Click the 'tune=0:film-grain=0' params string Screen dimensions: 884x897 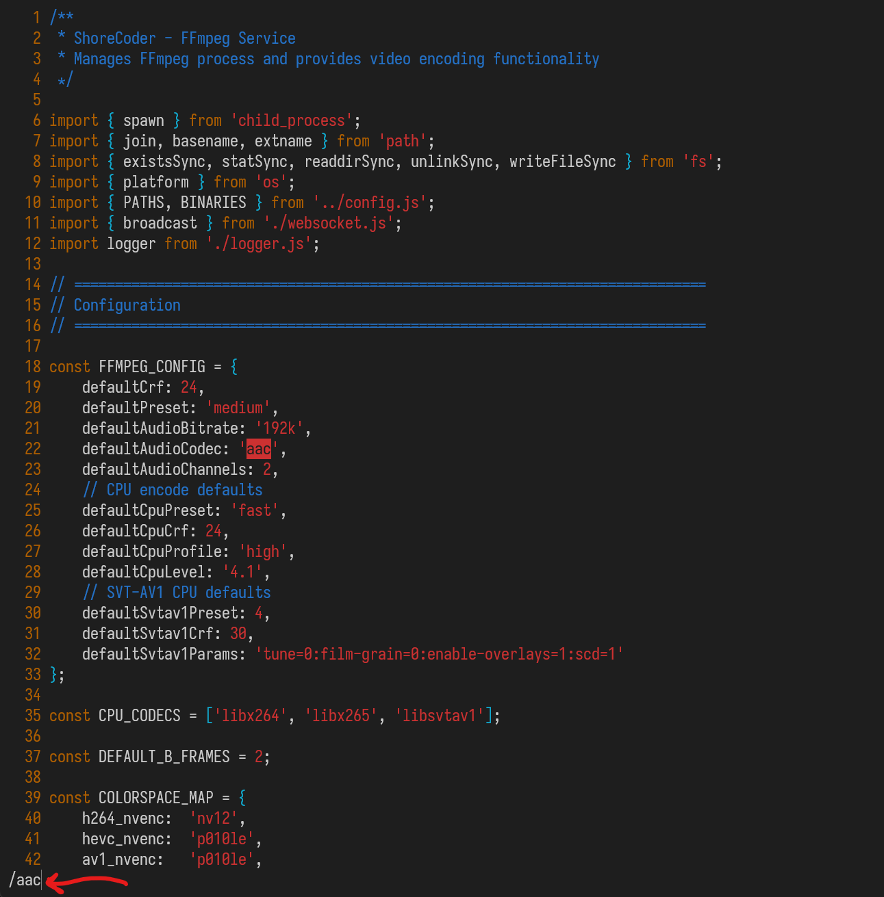pos(439,654)
